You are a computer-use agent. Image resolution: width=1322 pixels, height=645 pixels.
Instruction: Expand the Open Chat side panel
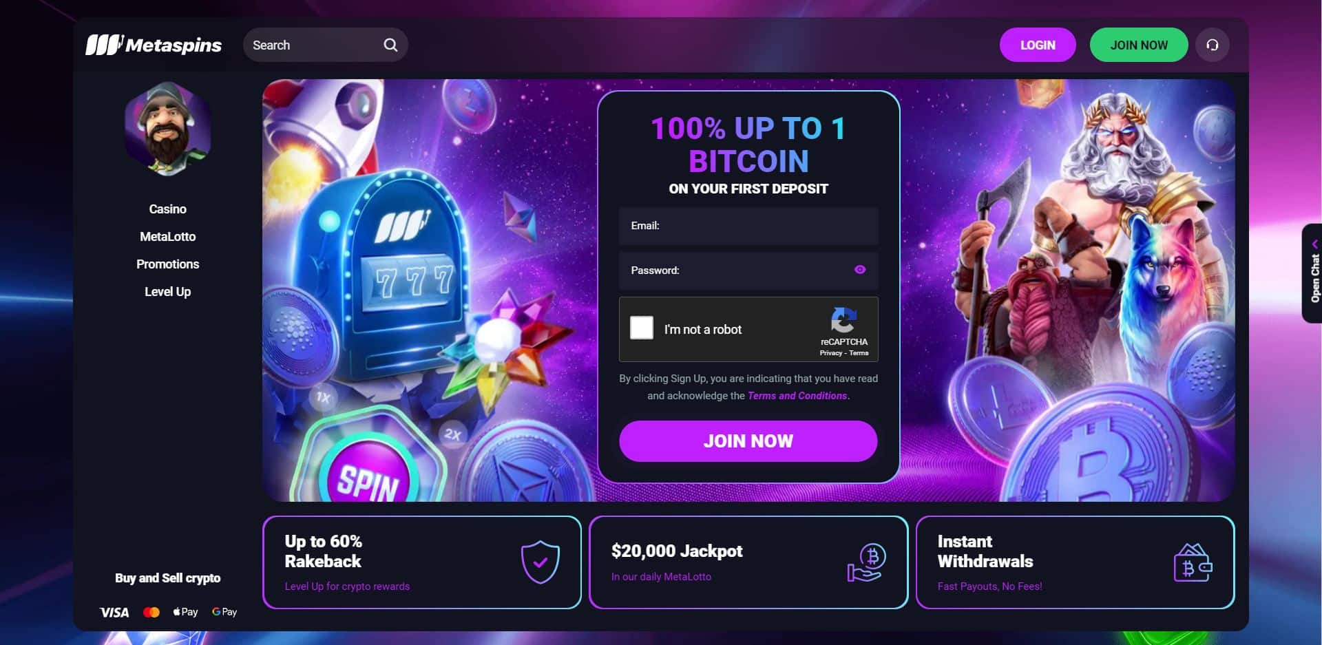coord(1313,273)
